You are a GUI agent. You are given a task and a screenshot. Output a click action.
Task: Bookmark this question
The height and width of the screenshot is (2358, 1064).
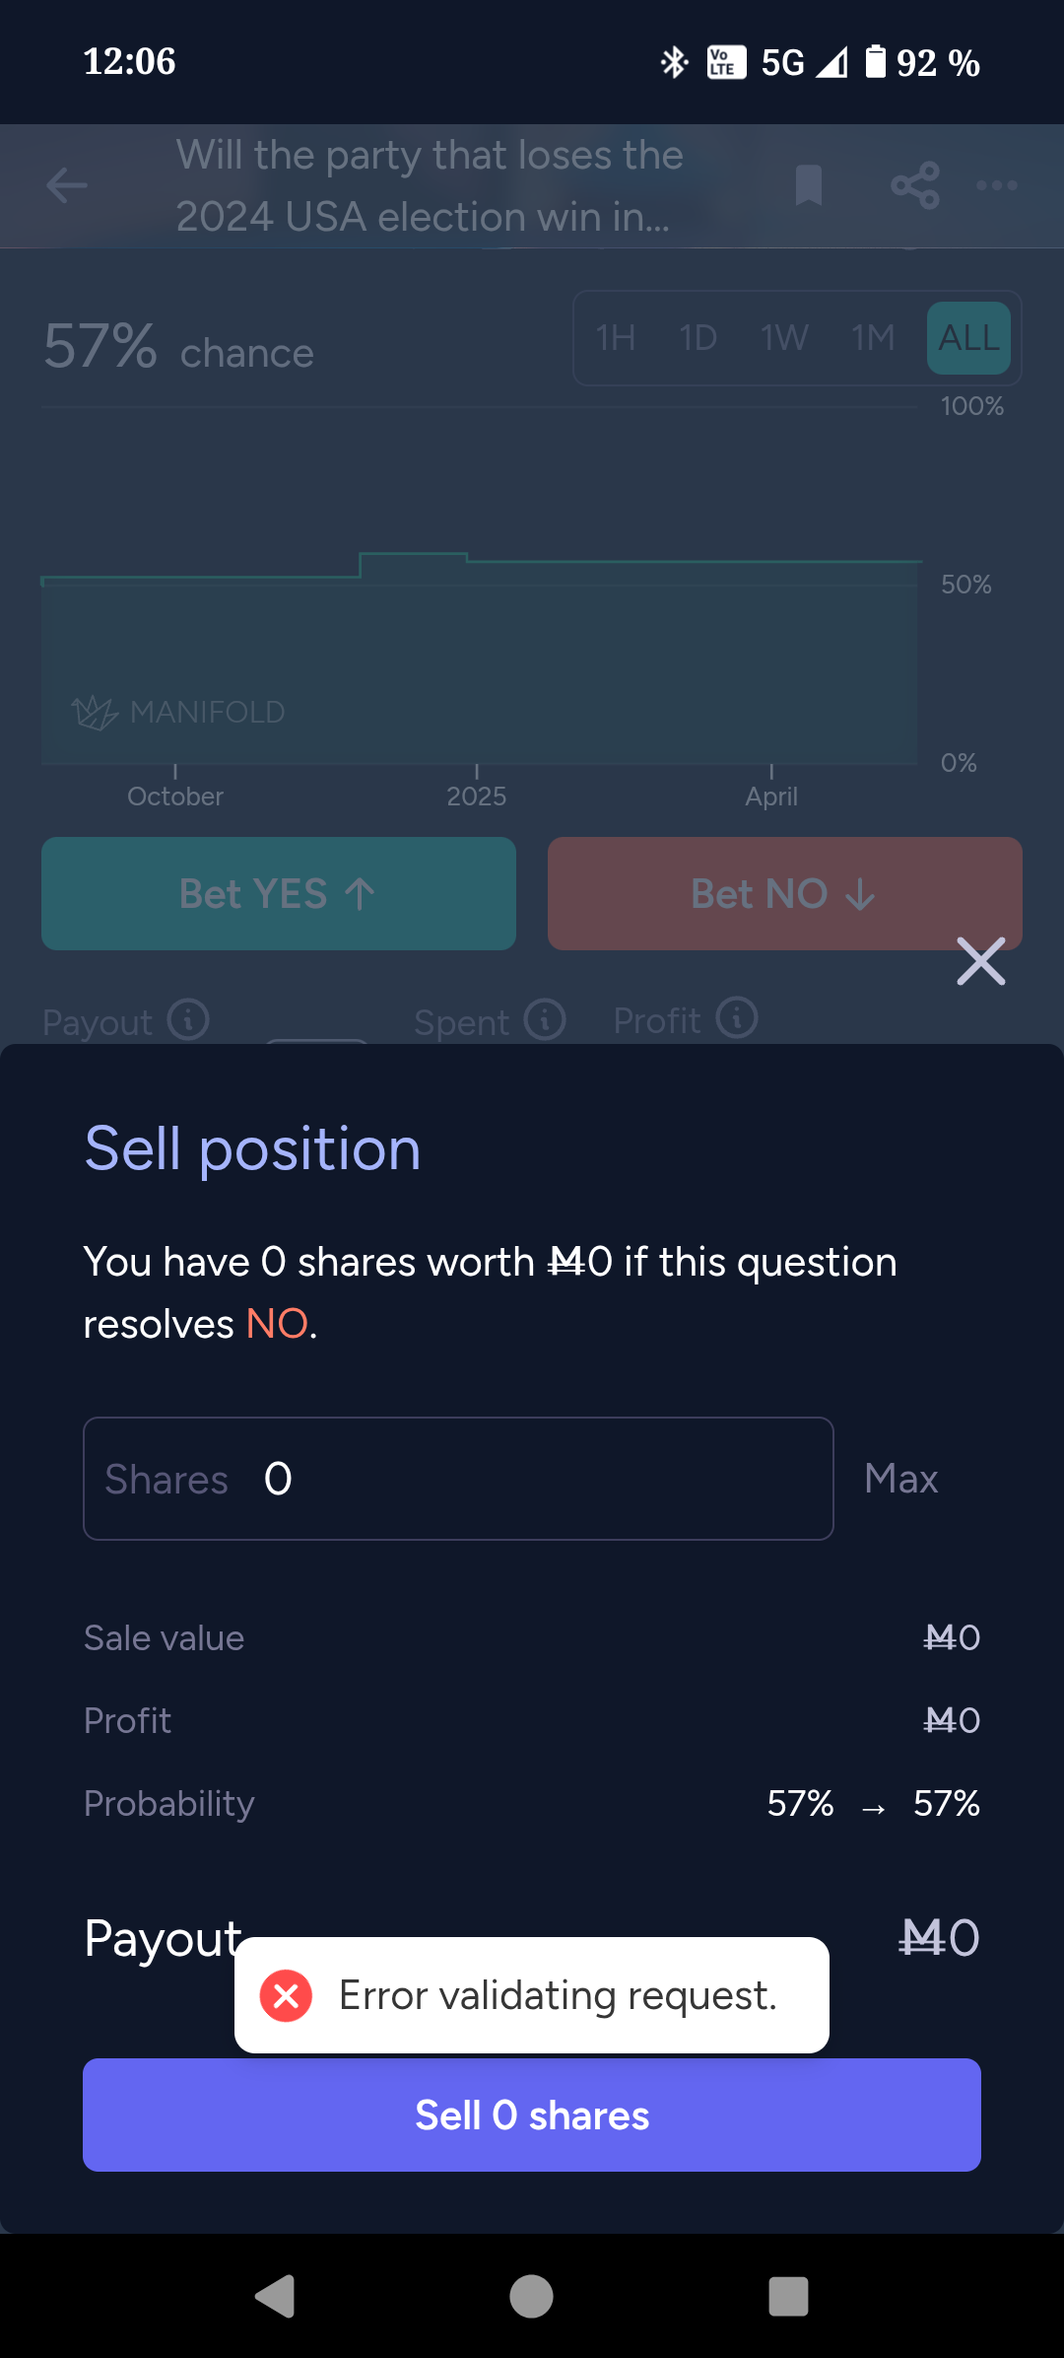[x=808, y=185]
